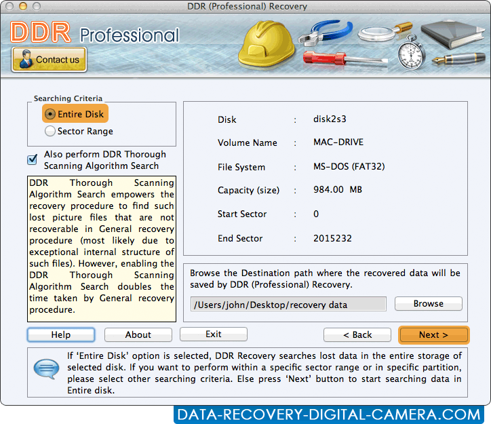The image size is (491, 424).
Task: Click the DDR Professional logo
Action: (x=94, y=33)
